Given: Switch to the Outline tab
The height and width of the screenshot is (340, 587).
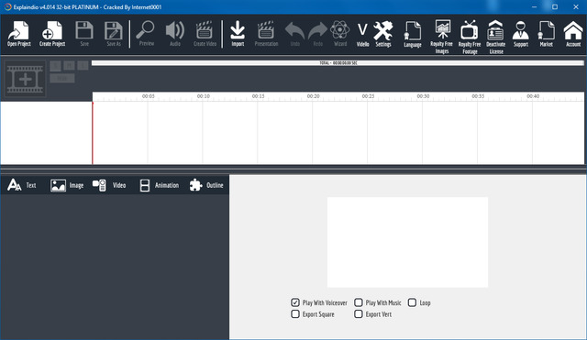Looking at the screenshot, I should pyautogui.click(x=206, y=185).
